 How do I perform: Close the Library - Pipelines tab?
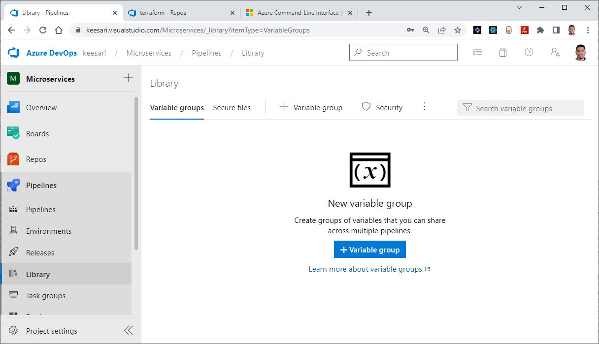114,13
